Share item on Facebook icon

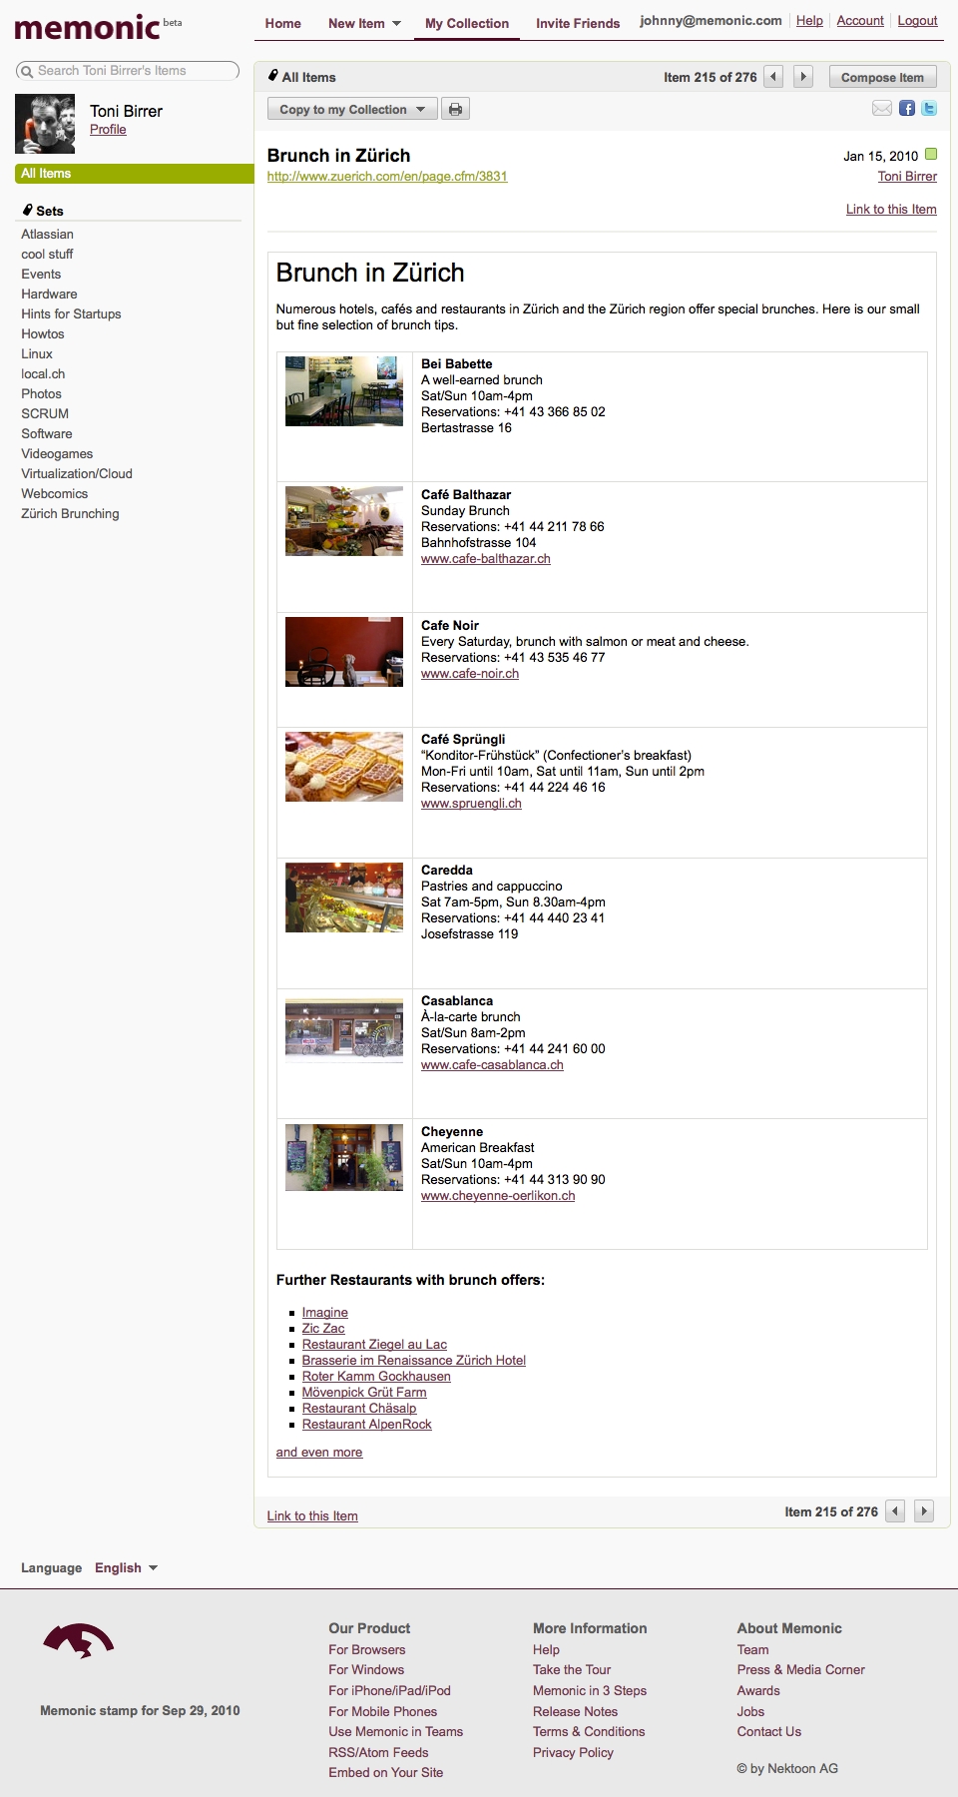(907, 108)
